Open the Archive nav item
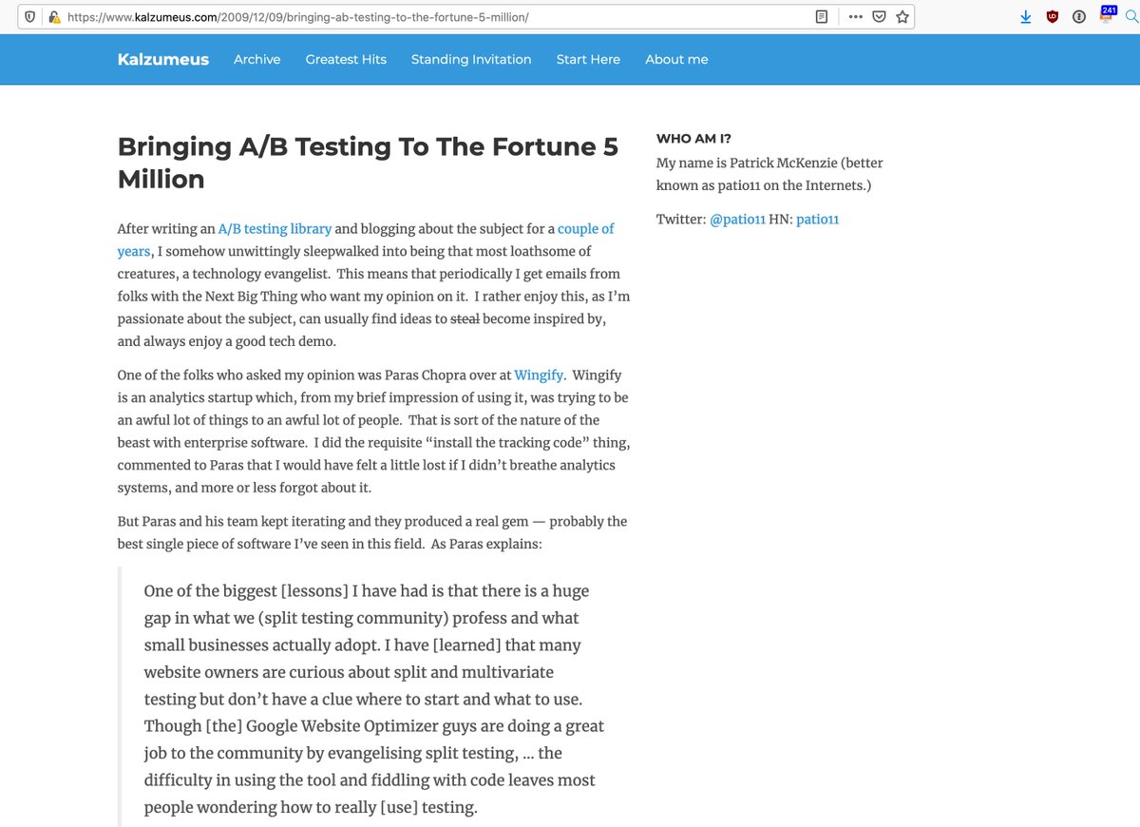This screenshot has width=1140, height=827. tap(257, 59)
